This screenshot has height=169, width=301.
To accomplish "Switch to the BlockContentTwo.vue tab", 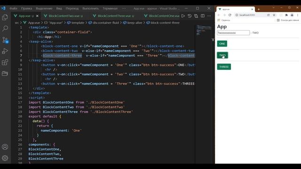I will click(64, 16).
